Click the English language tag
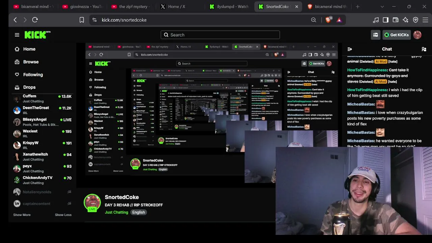 point(139,212)
